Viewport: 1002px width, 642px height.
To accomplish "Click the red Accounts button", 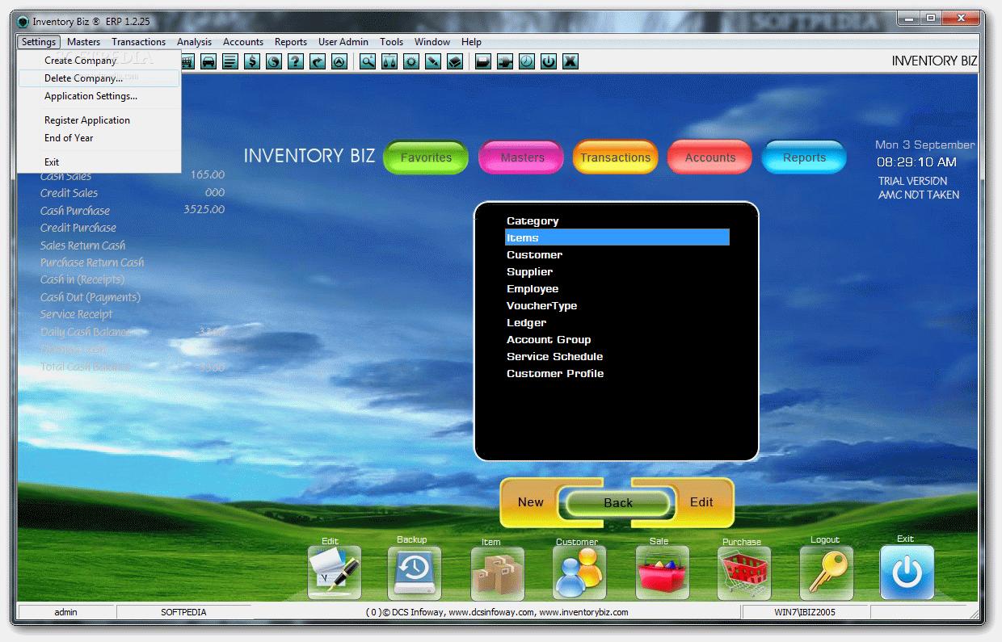I will coord(710,157).
